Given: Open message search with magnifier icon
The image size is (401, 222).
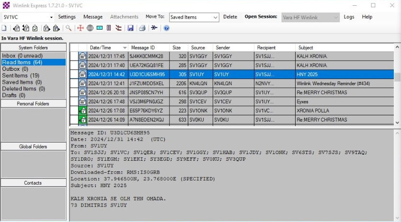Looking at the screenshot, I should tap(69, 28).
